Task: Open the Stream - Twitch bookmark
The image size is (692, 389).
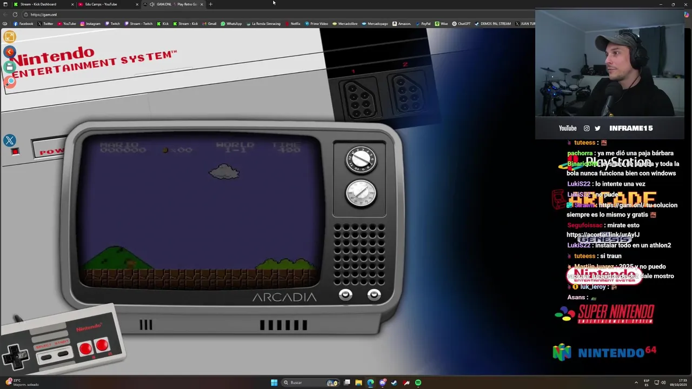Action: 138,24
